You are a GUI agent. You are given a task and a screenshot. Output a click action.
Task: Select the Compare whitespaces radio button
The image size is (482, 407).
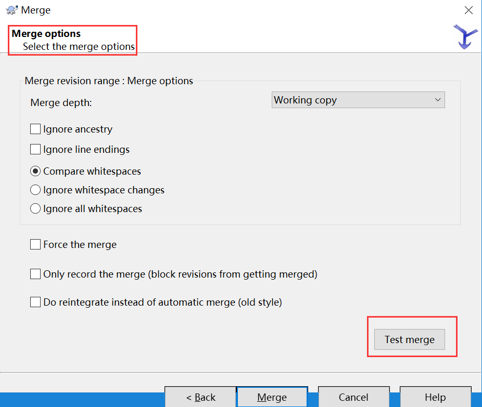35,172
